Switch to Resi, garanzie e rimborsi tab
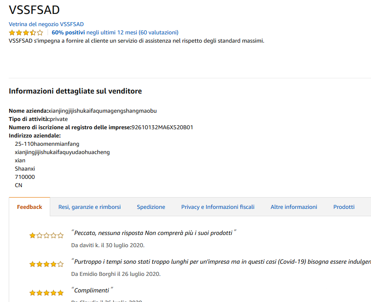Viewport: 371px width, 302px height. tap(89, 207)
